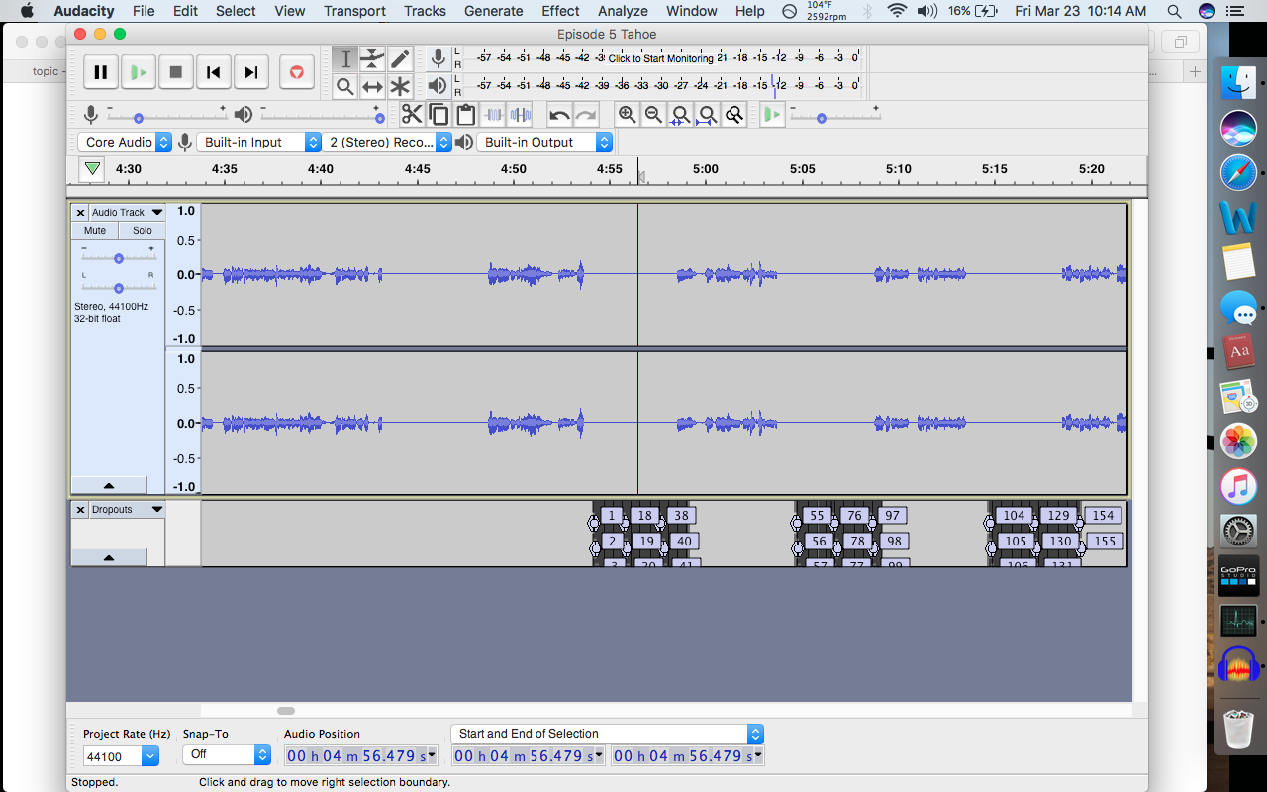Click the playback meter speaker icon
This screenshot has width=1267, height=792.
438,86
